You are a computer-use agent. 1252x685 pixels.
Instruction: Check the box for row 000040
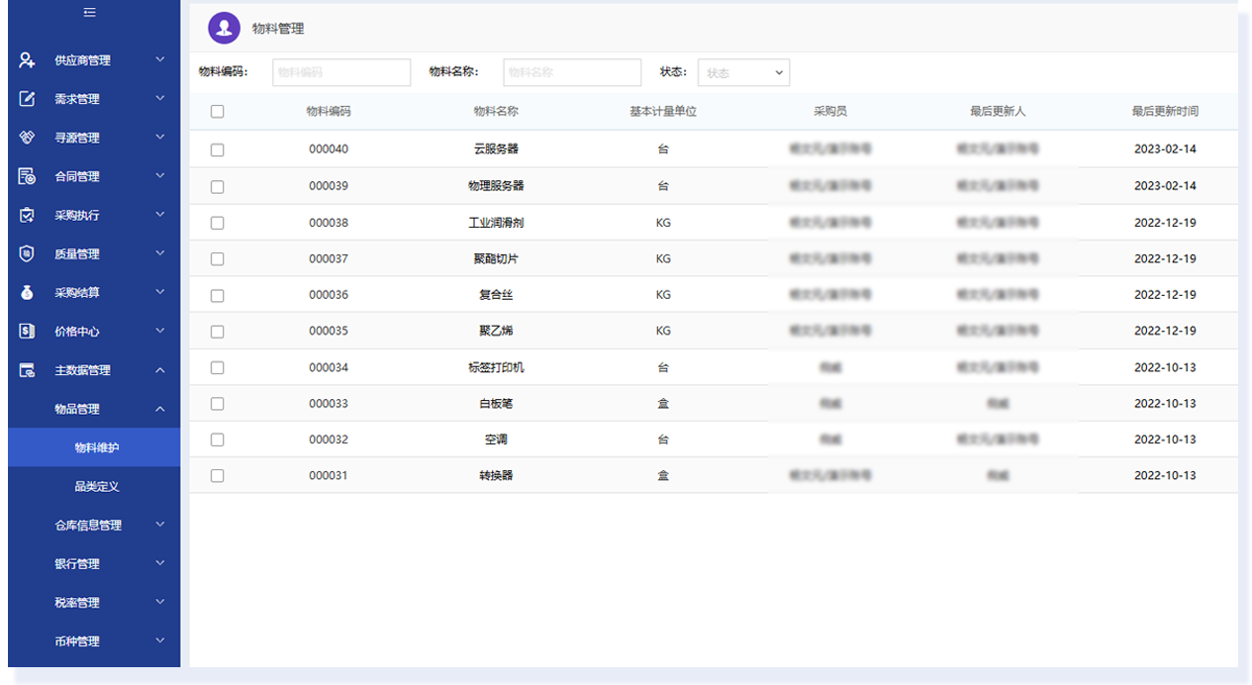[218, 150]
